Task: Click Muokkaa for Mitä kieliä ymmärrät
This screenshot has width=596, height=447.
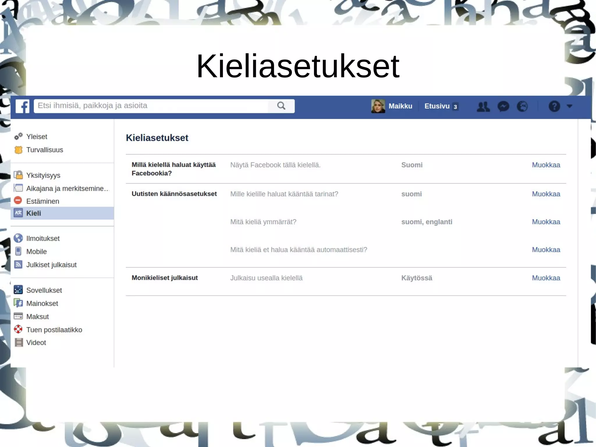Action: [546, 222]
